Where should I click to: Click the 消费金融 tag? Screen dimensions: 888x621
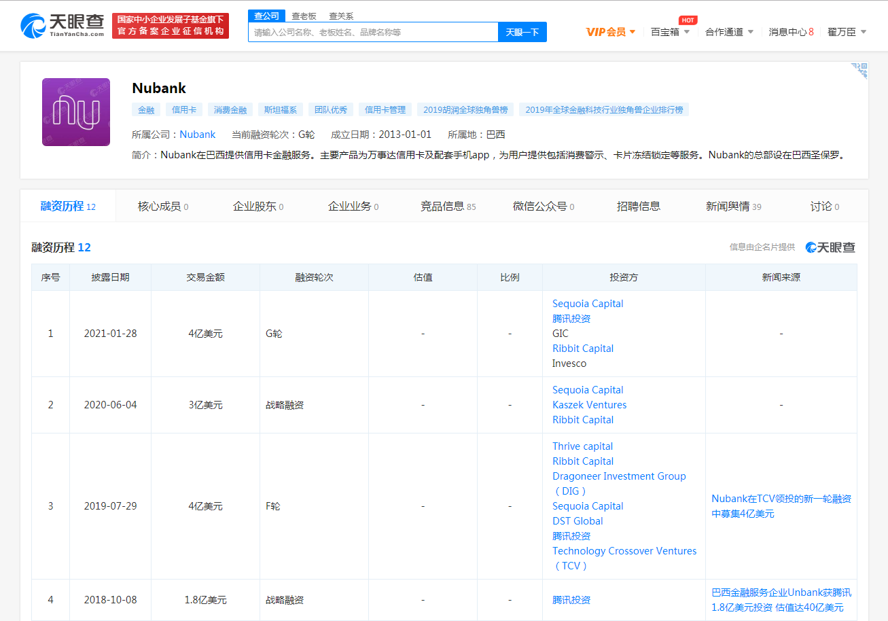tap(230, 109)
